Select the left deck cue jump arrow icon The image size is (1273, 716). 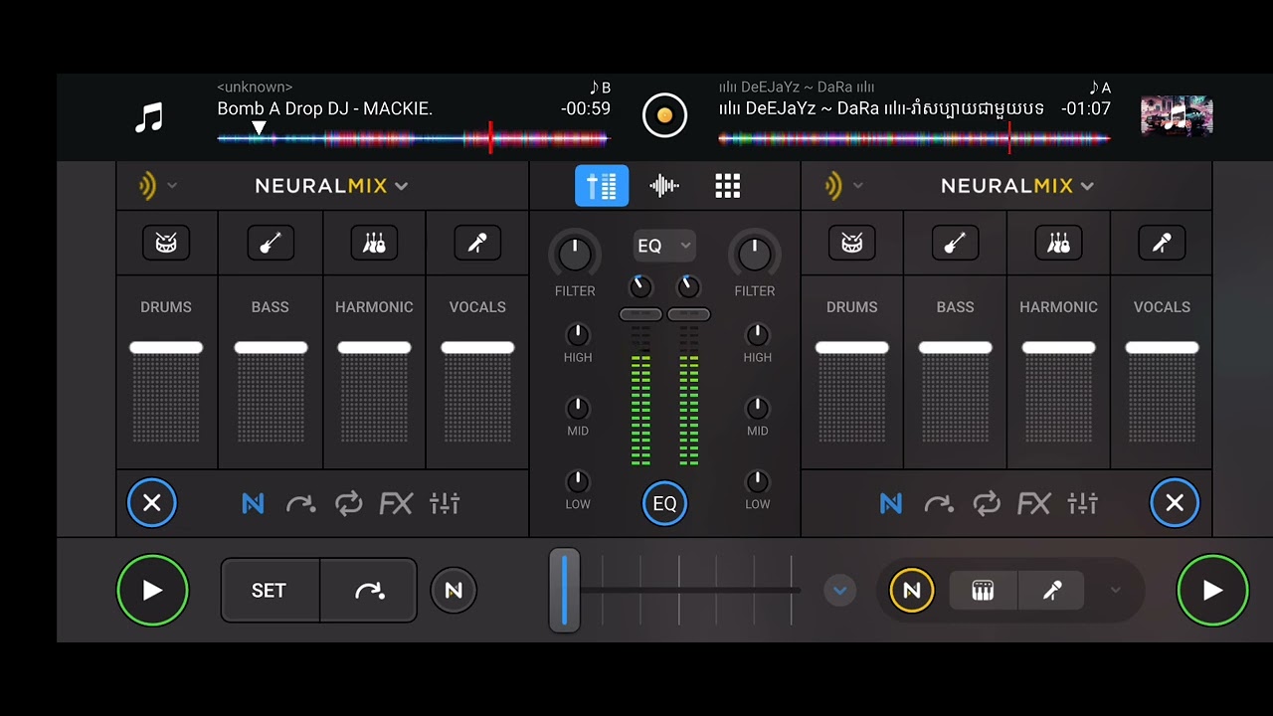pyautogui.click(x=300, y=504)
